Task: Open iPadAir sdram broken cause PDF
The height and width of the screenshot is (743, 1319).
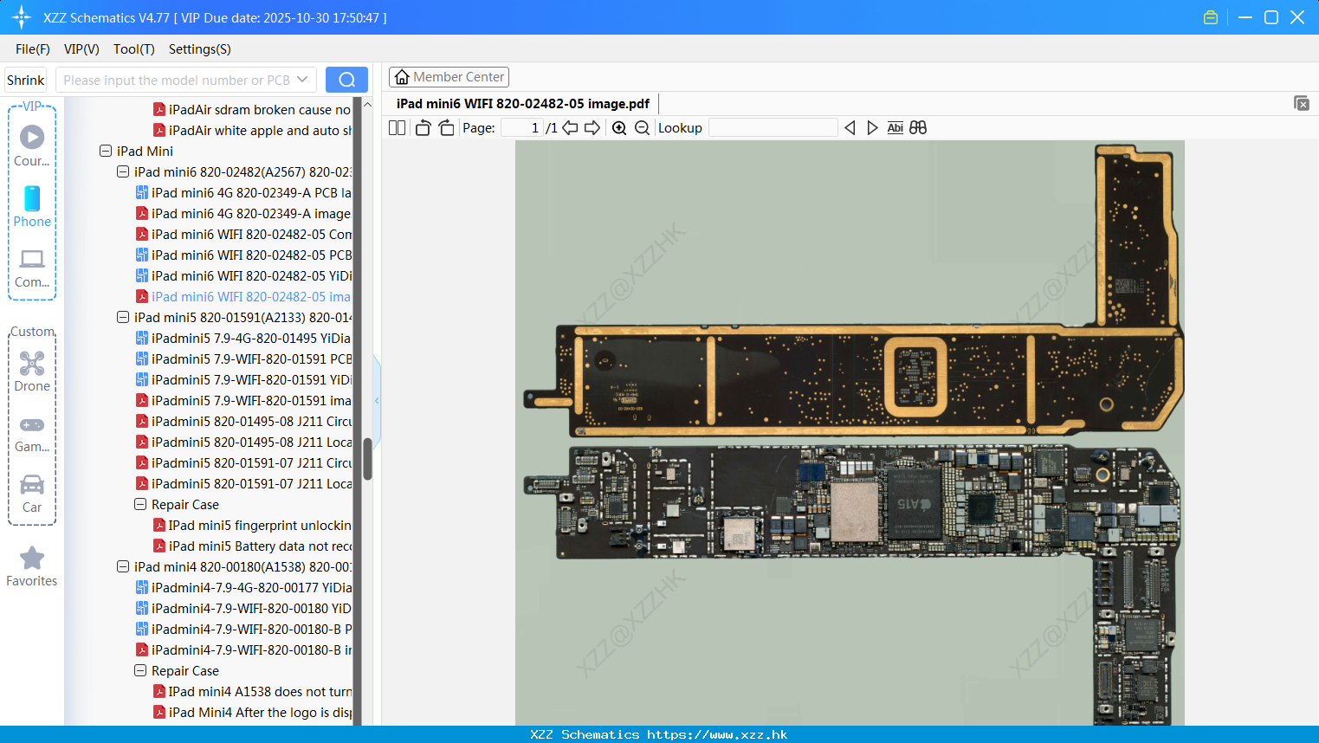Action: [252, 109]
